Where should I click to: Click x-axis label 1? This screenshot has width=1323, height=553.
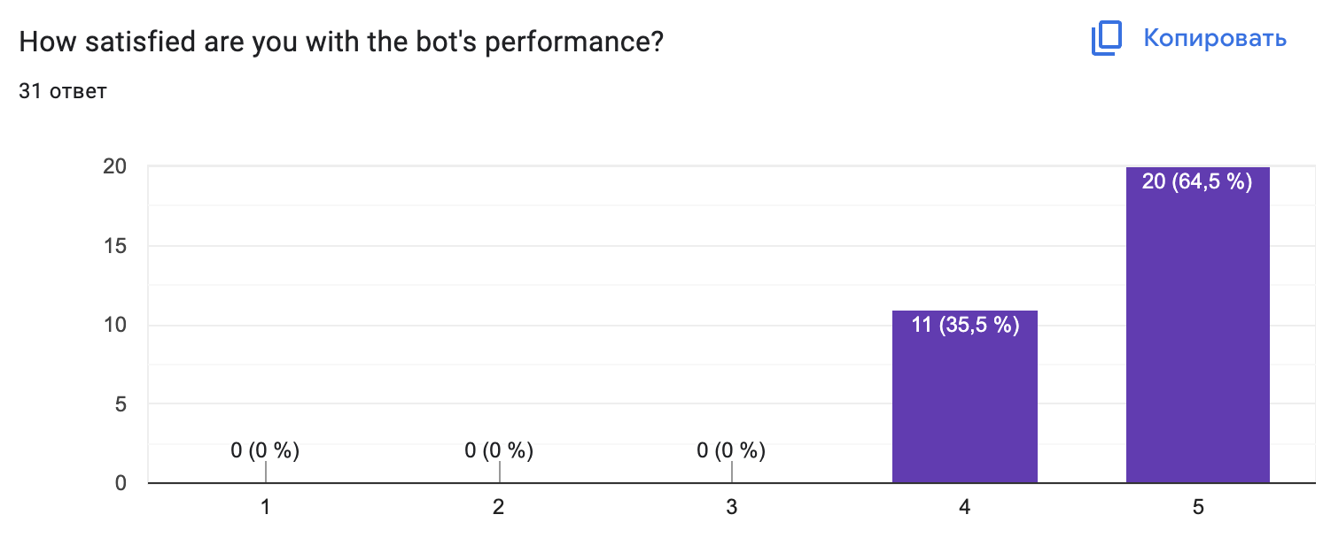pyautogui.click(x=265, y=508)
